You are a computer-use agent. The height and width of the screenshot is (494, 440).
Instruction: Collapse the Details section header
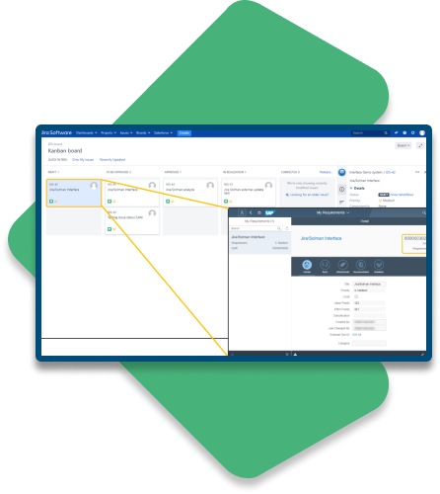pyautogui.click(x=357, y=188)
